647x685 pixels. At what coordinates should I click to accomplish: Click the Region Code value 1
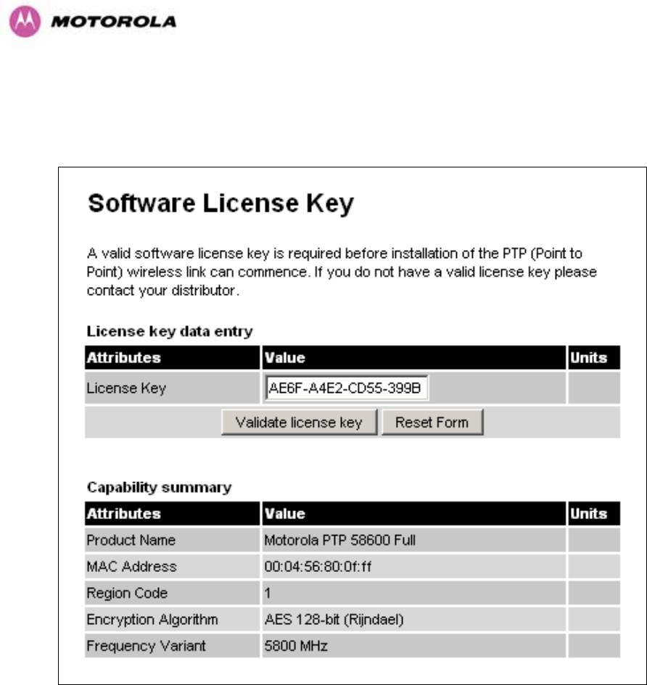(x=268, y=593)
